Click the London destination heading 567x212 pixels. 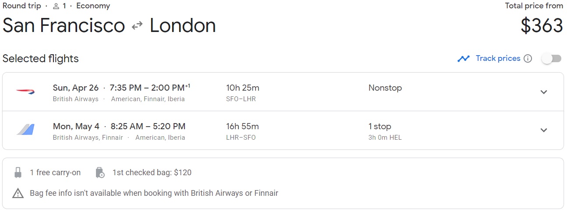tap(183, 25)
